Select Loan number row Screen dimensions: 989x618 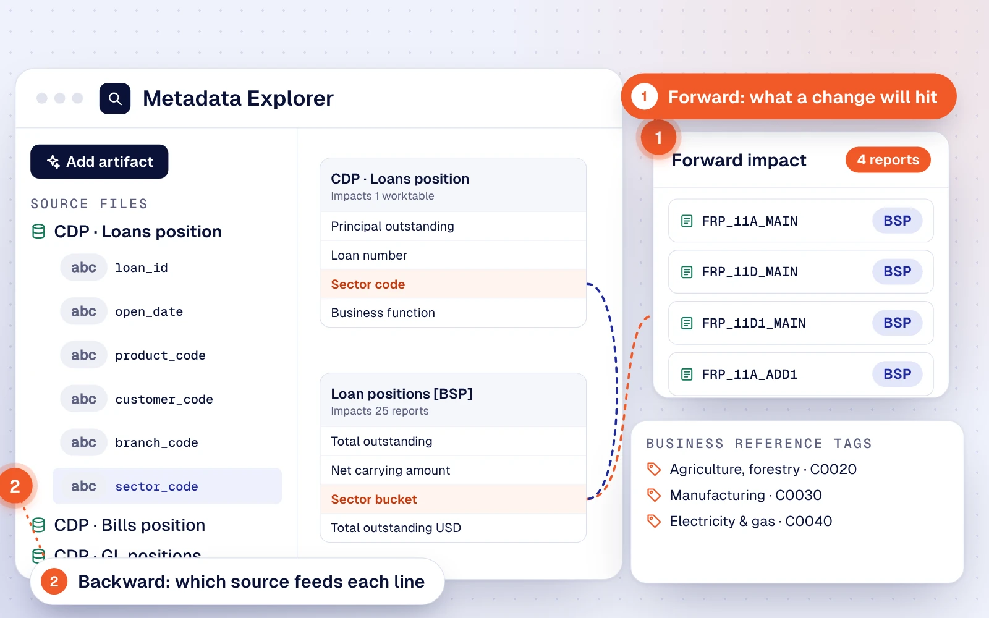[x=453, y=255]
